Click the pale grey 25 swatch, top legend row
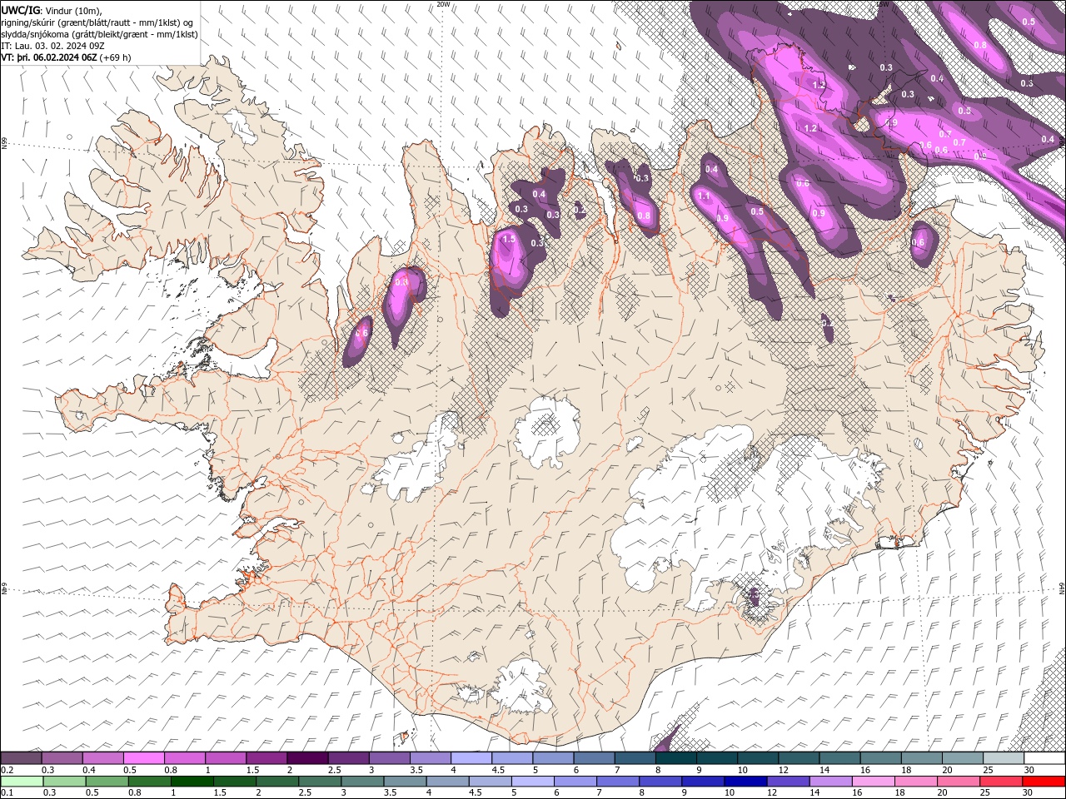The width and height of the screenshot is (1066, 799). pyautogui.click(x=1004, y=757)
